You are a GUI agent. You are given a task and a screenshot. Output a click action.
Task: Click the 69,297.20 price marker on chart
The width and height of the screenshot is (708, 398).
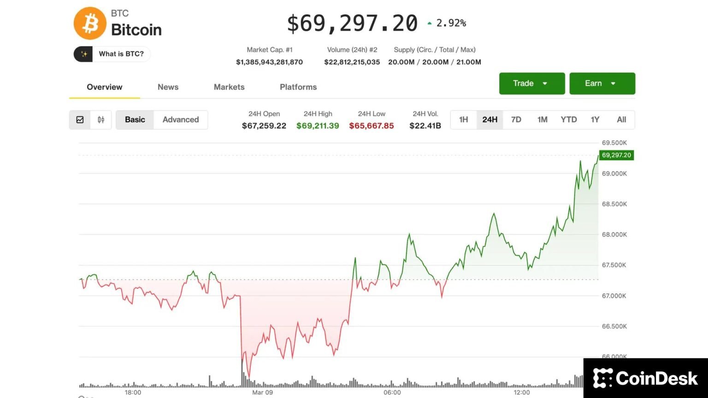[x=615, y=155]
